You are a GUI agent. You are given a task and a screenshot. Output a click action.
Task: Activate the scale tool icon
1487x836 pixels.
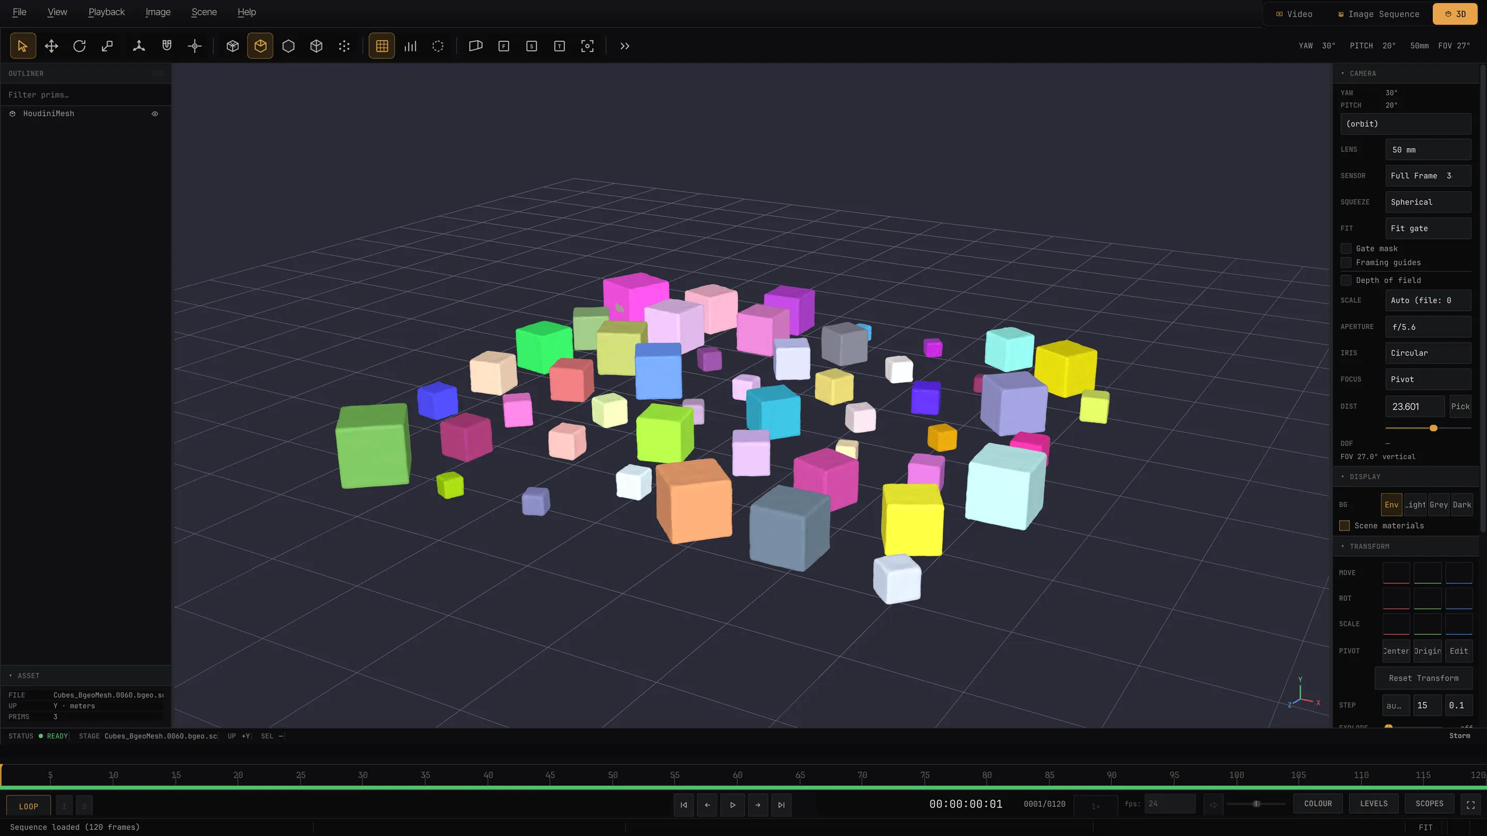pos(107,46)
